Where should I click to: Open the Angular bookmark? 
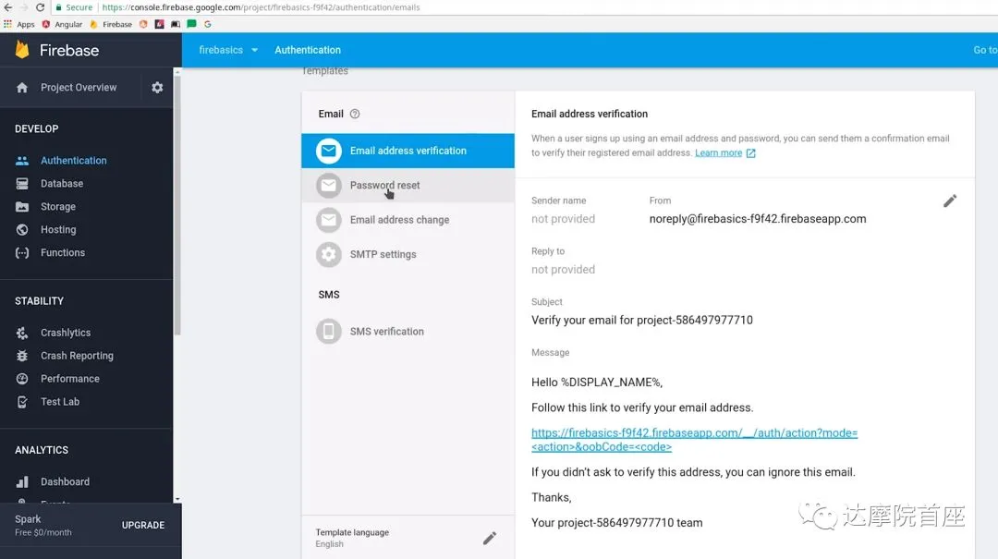(x=63, y=24)
